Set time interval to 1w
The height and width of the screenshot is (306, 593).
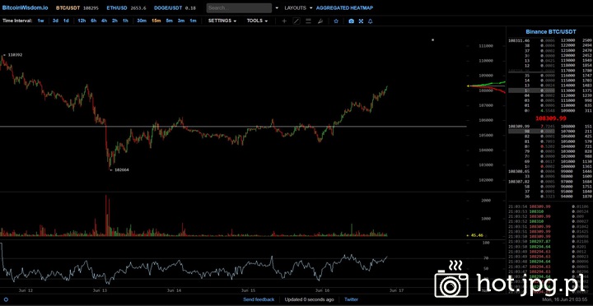[40, 21]
